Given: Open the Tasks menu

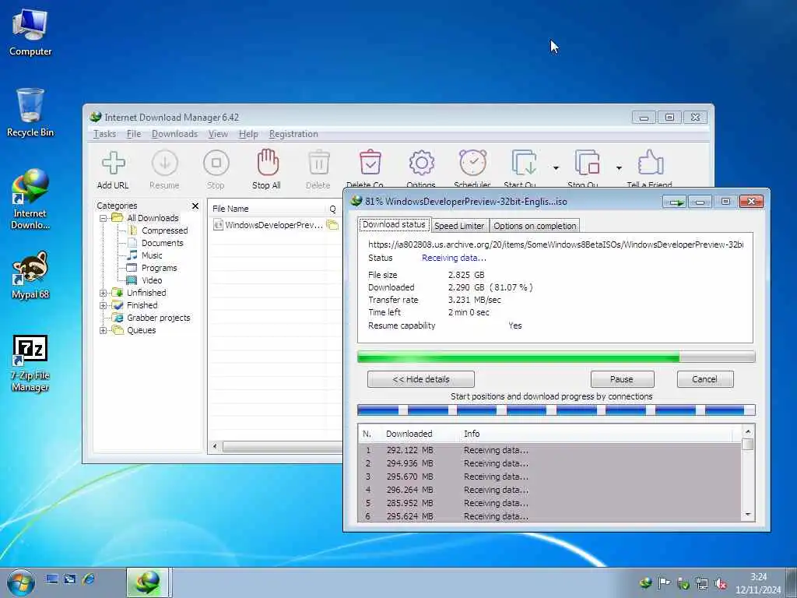Looking at the screenshot, I should click(105, 134).
